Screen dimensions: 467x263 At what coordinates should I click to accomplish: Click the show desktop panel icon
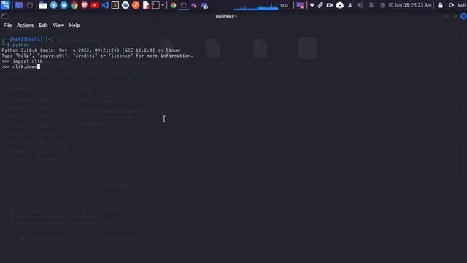[x=19, y=5]
